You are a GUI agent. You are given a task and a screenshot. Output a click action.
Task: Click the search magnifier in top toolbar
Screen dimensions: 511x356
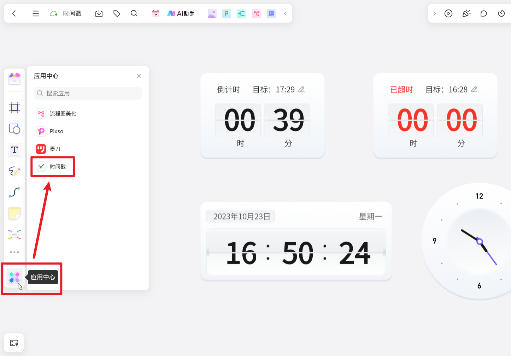pyautogui.click(x=134, y=13)
